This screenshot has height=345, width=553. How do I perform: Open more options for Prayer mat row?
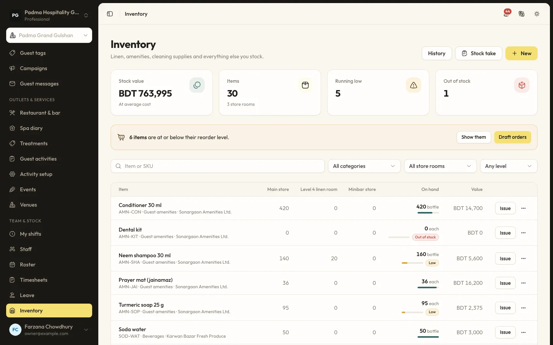[x=523, y=283]
